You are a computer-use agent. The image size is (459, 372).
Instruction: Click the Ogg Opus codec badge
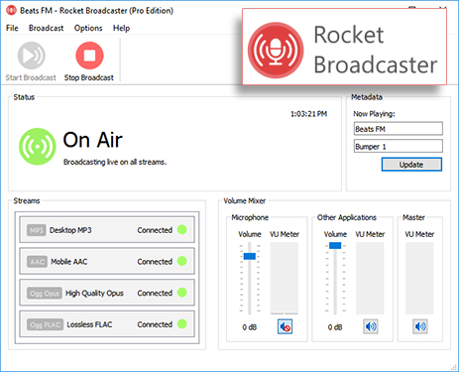click(45, 294)
